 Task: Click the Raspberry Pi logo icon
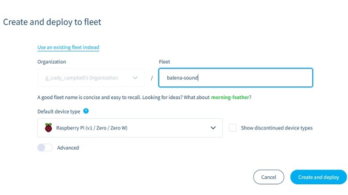tap(48, 128)
